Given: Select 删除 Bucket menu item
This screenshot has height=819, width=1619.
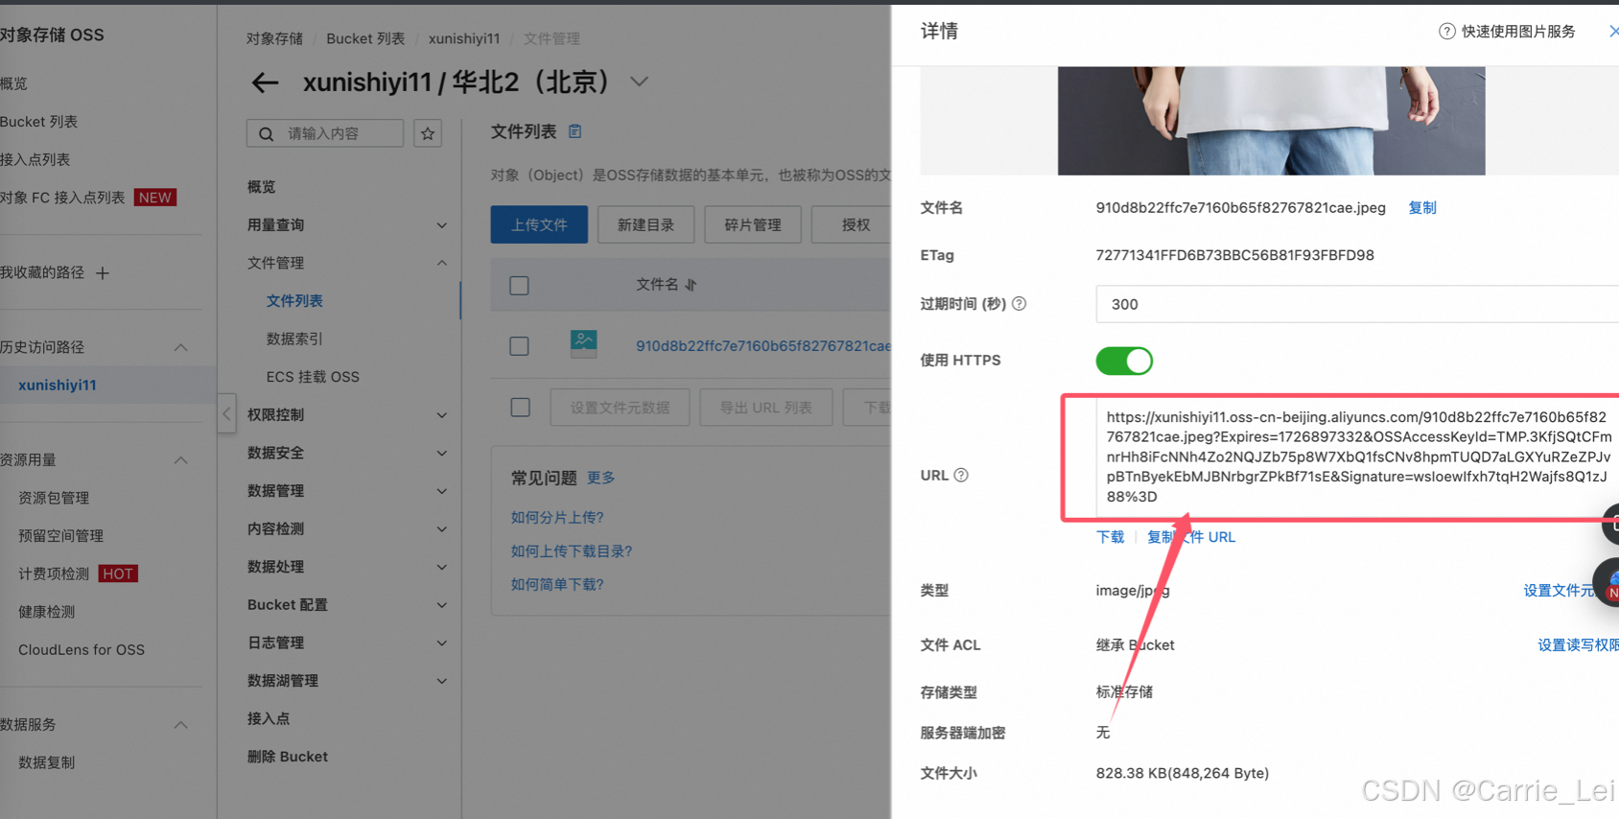Looking at the screenshot, I should pyautogui.click(x=288, y=757).
